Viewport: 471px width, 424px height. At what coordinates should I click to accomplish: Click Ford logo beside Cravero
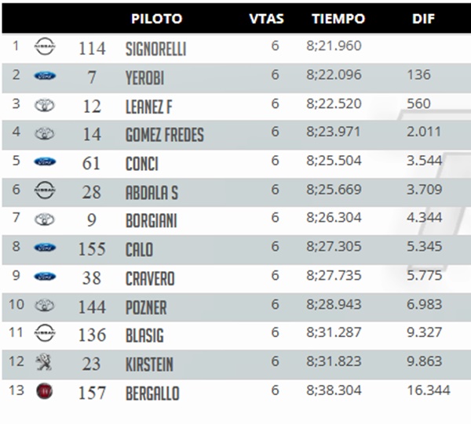click(x=45, y=276)
